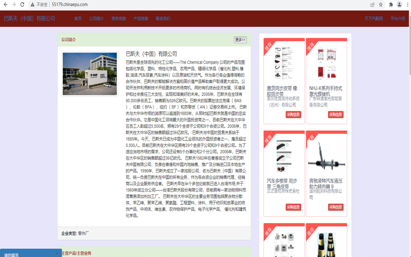Image resolution: width=411 pixels, height=257 pixels.
Task: Click the 企业类型: 零件厂 text
Action: point(75,233)
